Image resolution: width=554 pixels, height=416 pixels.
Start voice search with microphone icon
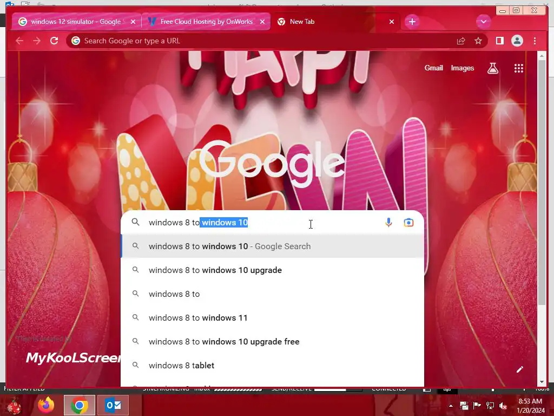[388, 223]
